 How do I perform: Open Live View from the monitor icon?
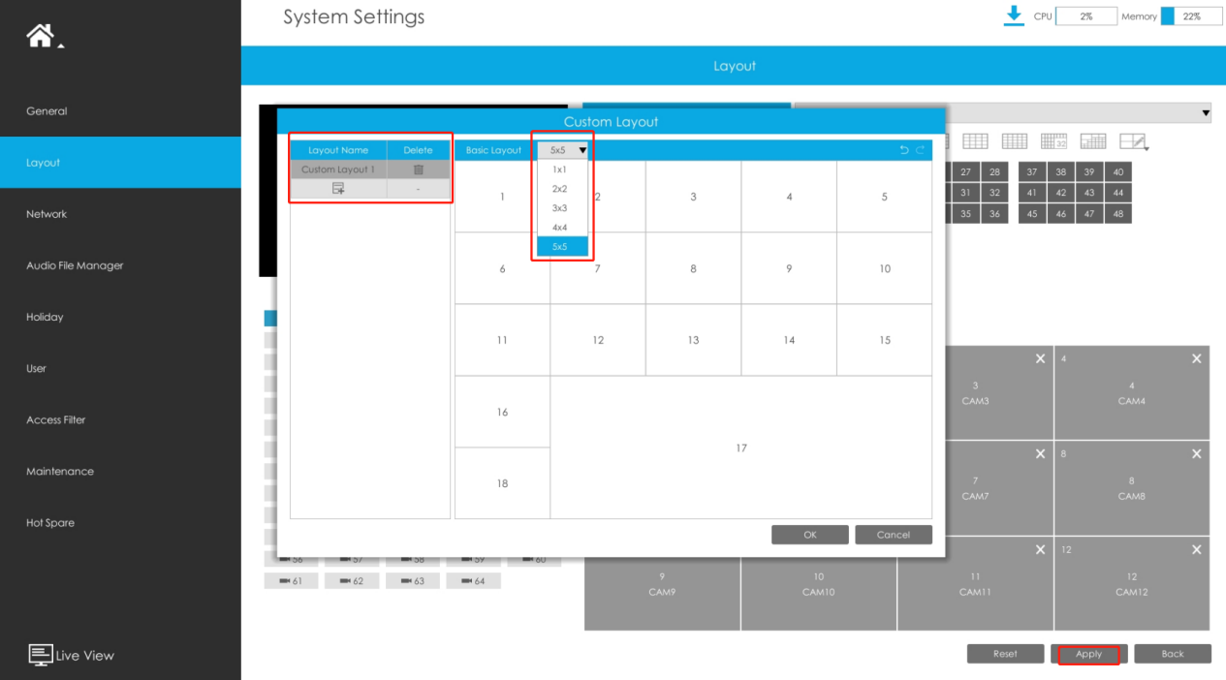41,655
